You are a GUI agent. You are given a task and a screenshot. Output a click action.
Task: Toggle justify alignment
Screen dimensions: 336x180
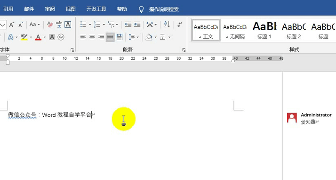point(110,37)
